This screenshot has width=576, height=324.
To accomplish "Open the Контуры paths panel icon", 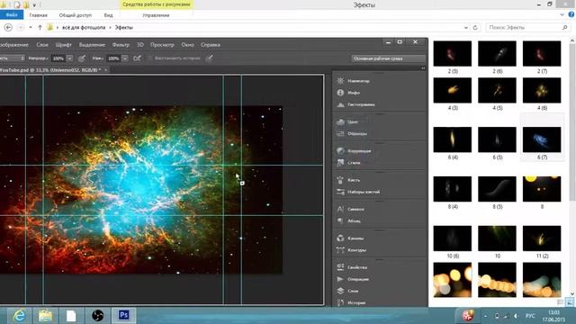I will point(340,250).
